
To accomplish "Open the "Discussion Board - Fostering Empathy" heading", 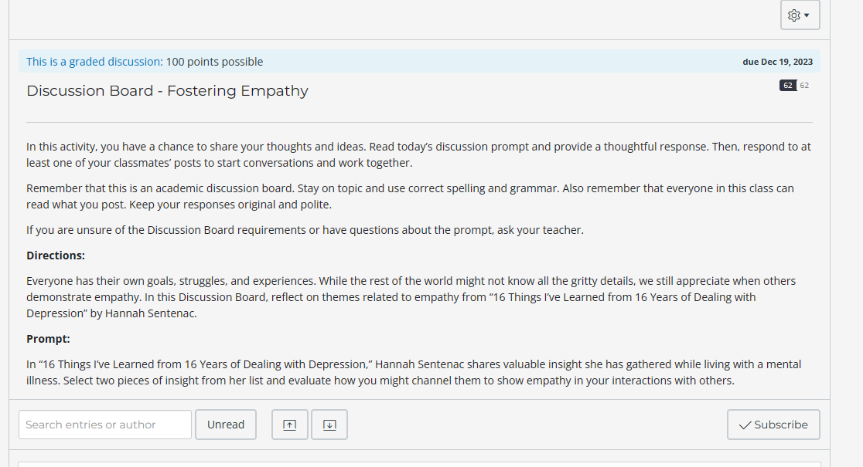I will pyautogui.click(x=167, y=90).
